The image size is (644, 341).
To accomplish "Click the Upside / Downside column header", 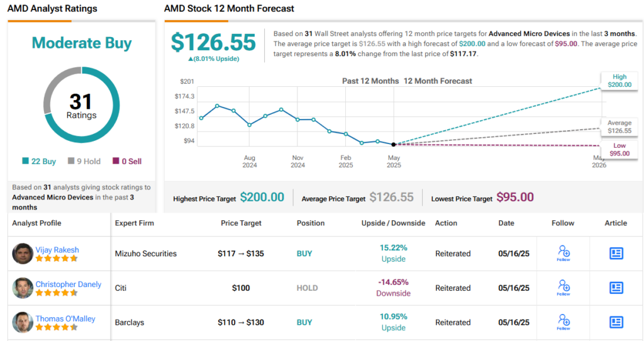I will coord(393,223).
